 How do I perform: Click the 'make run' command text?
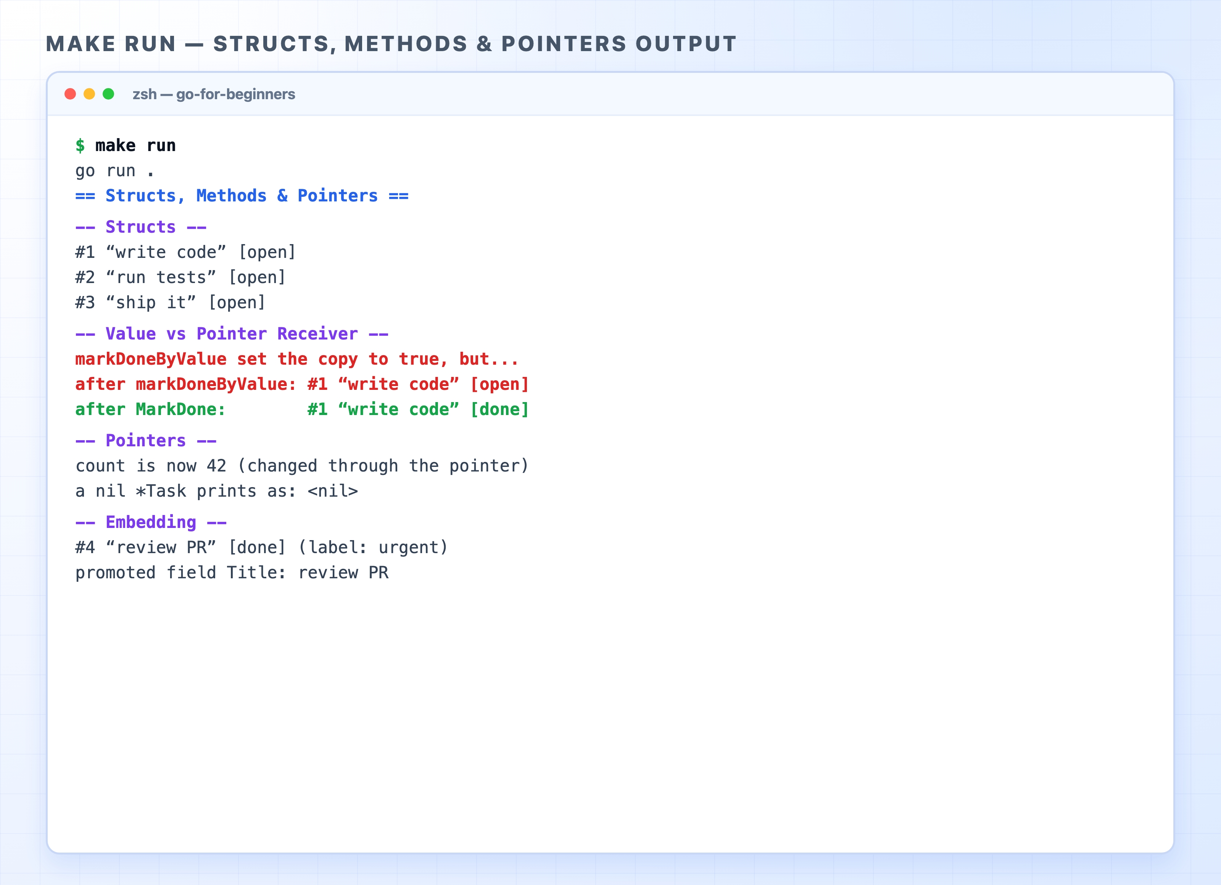coord(136,145)
